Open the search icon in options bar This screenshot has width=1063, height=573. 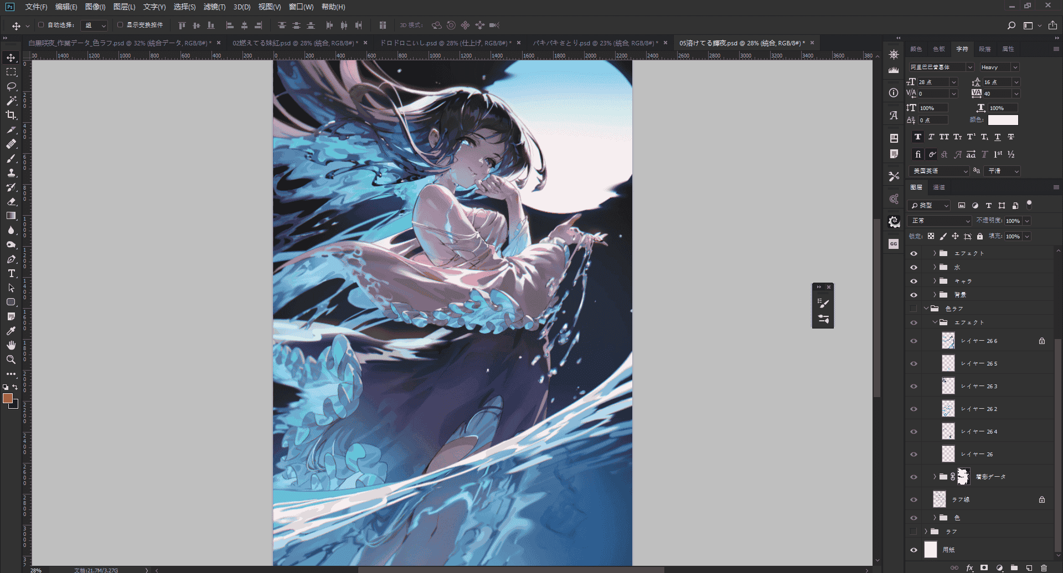(x=1012, y=25)
